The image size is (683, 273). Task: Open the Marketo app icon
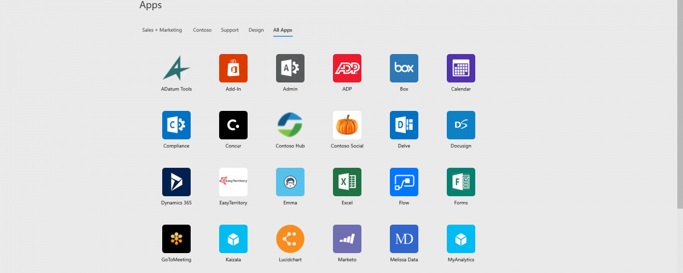click(x=347, y=239)
